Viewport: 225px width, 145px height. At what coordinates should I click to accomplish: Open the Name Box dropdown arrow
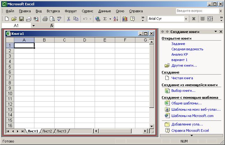(x=33, y=26)
